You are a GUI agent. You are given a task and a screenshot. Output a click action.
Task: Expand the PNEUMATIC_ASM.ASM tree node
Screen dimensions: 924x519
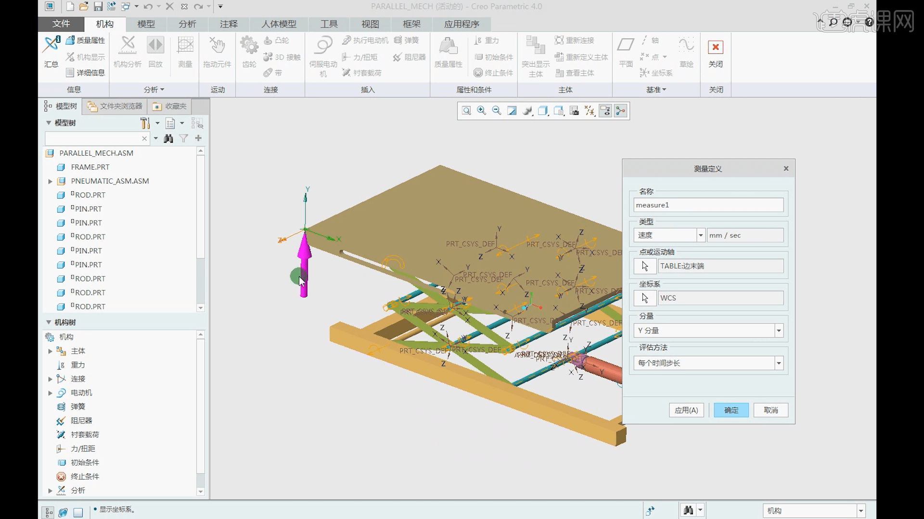(x=50, y=181)
